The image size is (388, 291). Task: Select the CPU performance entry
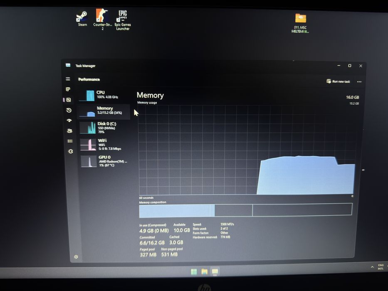click(x=103, y=95)
